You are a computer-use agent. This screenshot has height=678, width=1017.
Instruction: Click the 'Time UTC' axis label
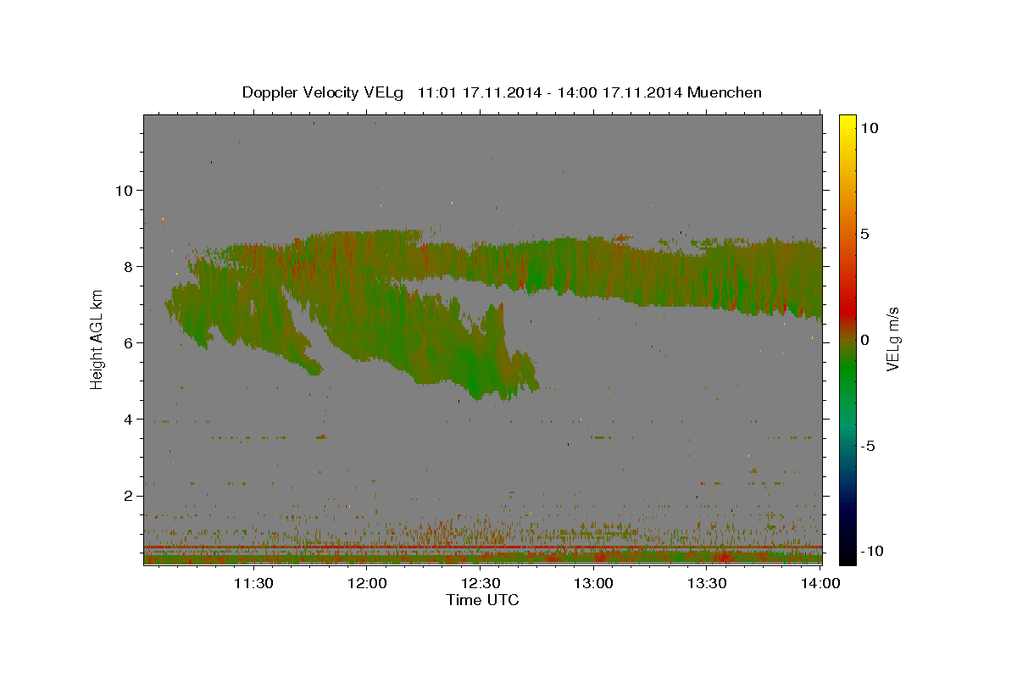pyautogui.click(x=482, y=600)
